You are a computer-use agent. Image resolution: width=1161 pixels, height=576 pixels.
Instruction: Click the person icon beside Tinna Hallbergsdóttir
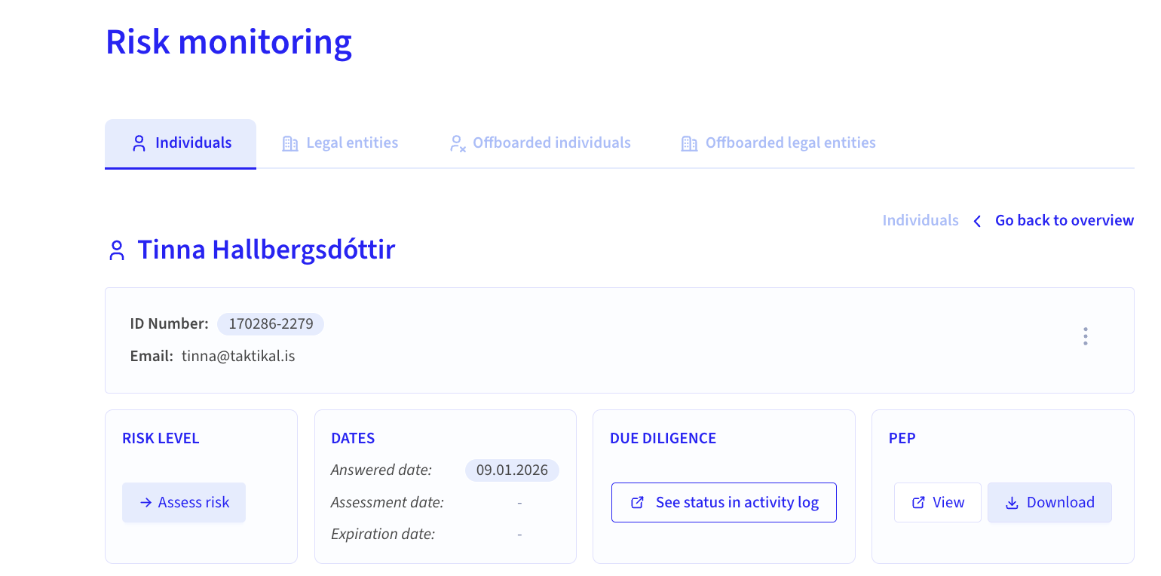117,250
